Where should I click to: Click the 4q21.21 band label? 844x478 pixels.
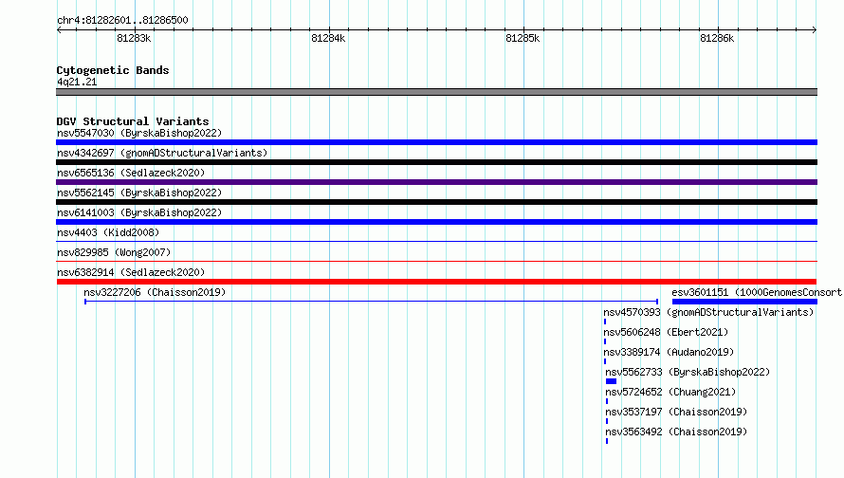tap(77, 82)
